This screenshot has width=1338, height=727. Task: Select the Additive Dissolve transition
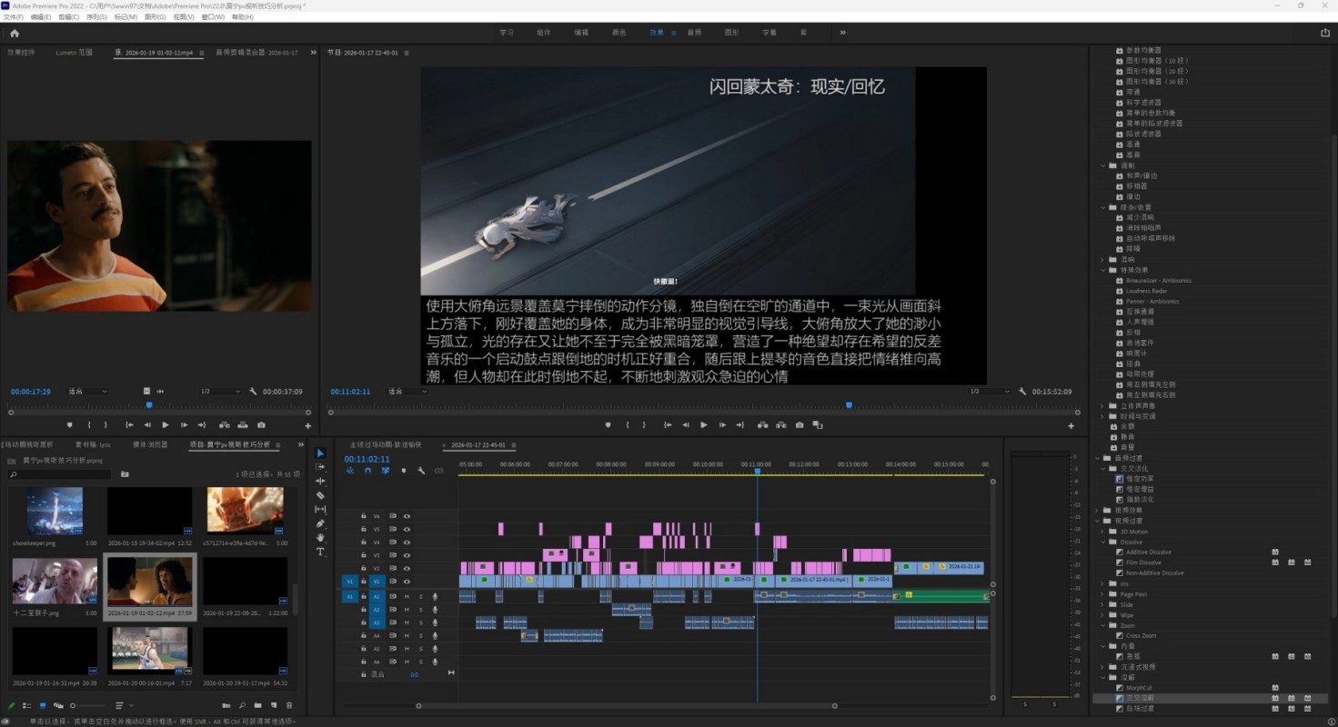point(1148,553)
